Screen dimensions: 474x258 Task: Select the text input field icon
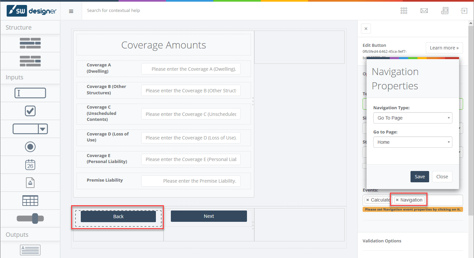[x=30, y=93]
